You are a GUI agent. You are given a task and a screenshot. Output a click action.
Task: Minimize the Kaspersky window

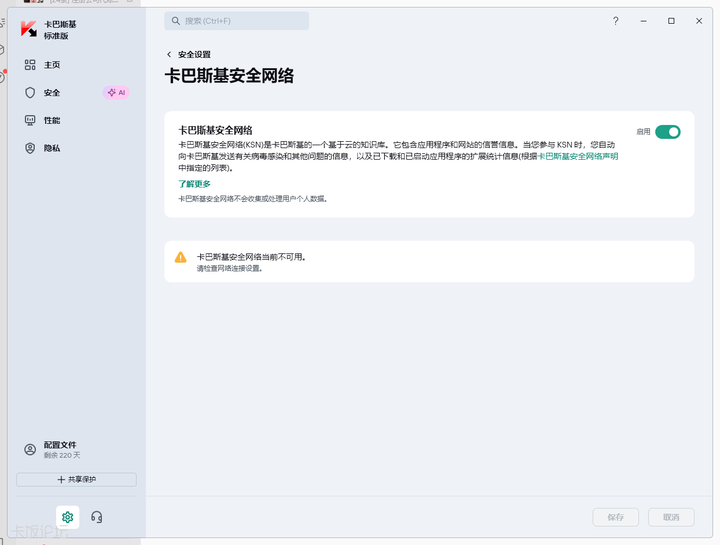[x=644, y=21]
